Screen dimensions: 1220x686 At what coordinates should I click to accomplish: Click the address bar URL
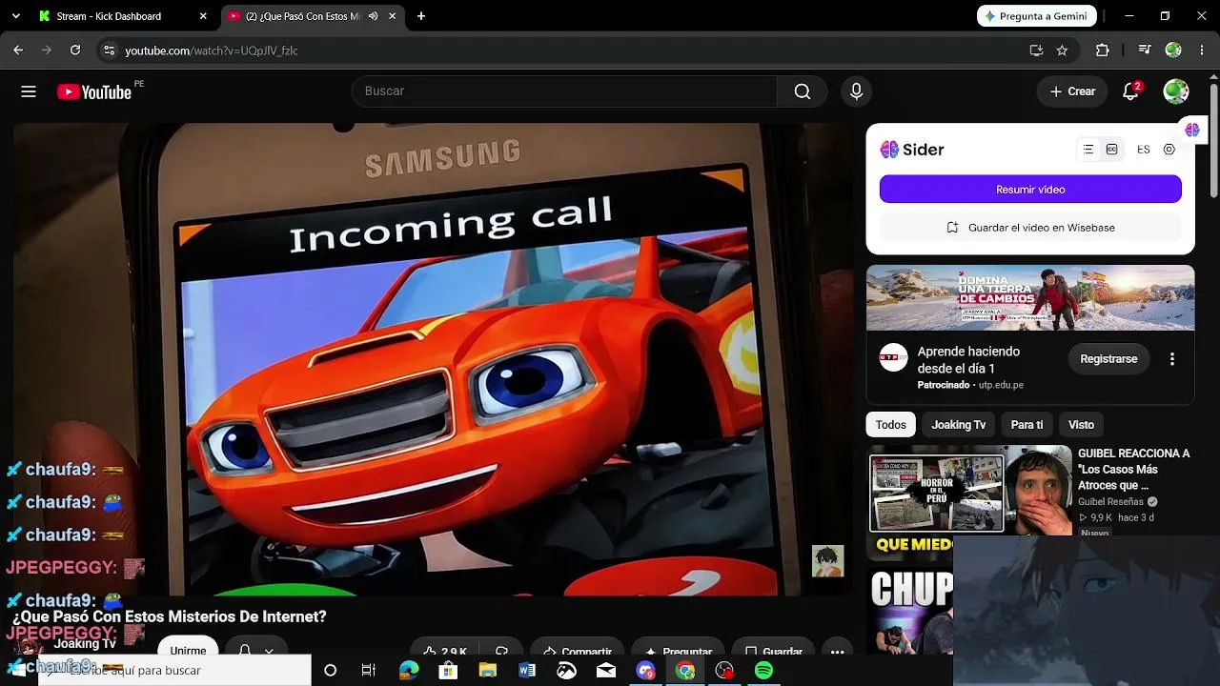[212, 50]
